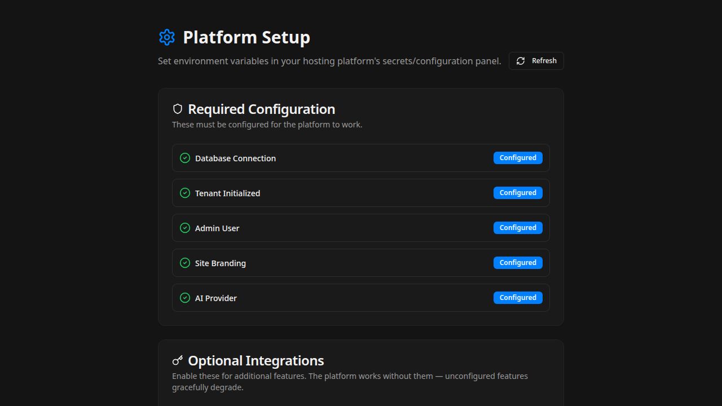Click the Configured badge for Tenant Initialized
This screenshot has height=406, width=722.
tap(518, 193)
